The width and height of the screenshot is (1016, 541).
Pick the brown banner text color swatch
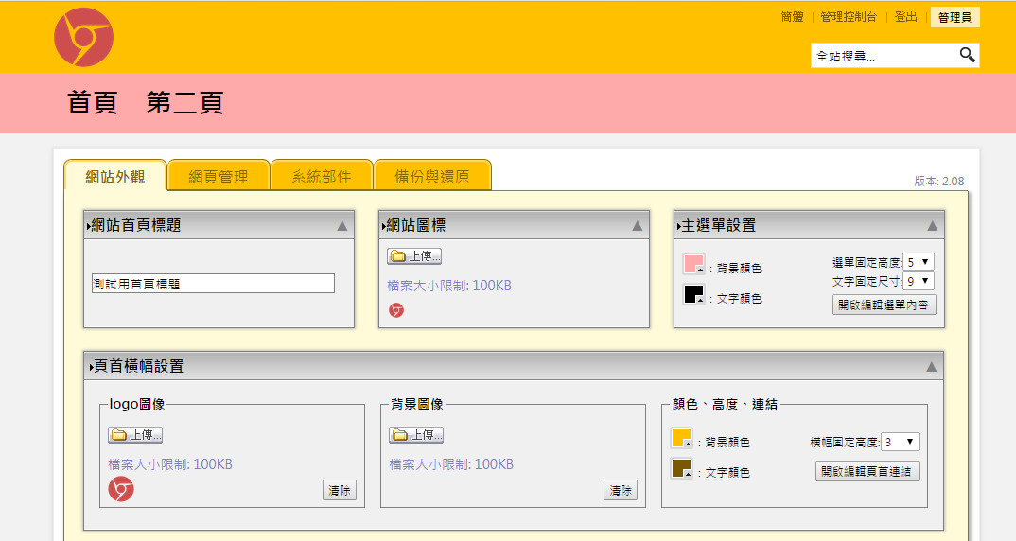pos(681,468)
